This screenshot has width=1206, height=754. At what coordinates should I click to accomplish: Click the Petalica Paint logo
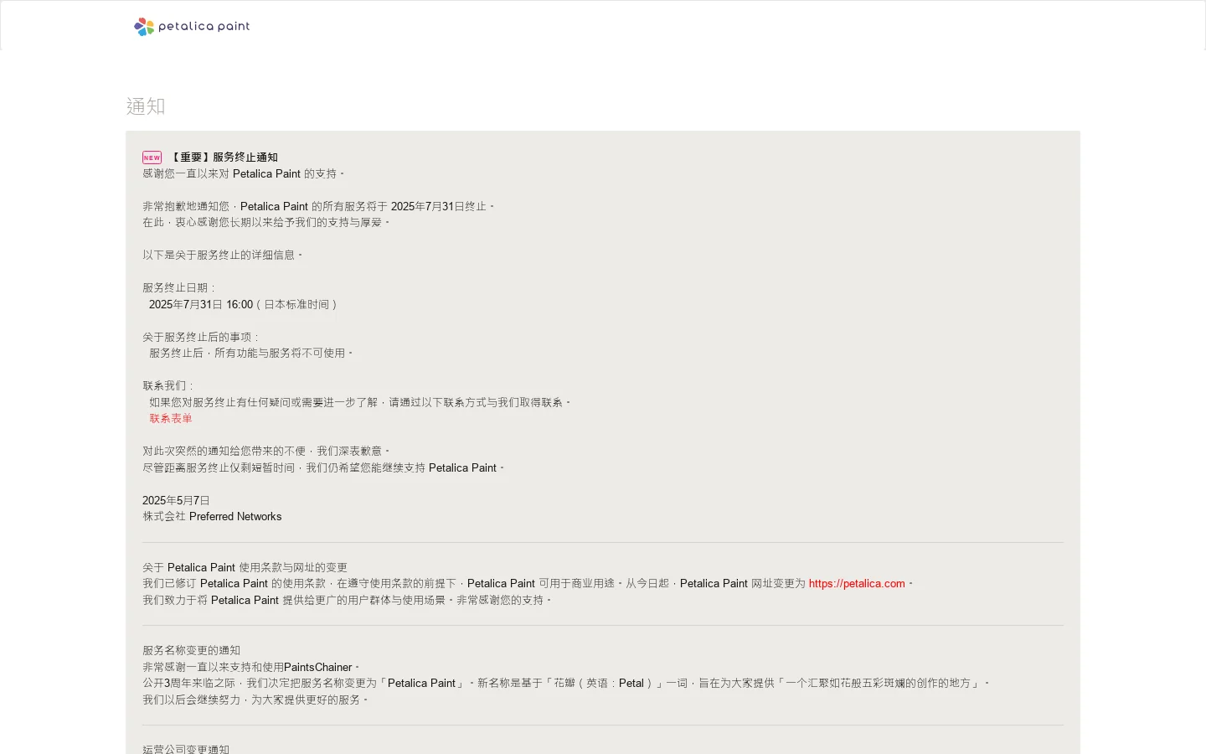[x=192, y=27]
